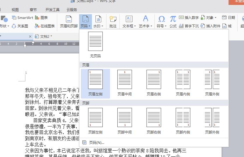244x157 pixels.
Task: Insert a chart (图表)
Action: [x=41, y=18]
